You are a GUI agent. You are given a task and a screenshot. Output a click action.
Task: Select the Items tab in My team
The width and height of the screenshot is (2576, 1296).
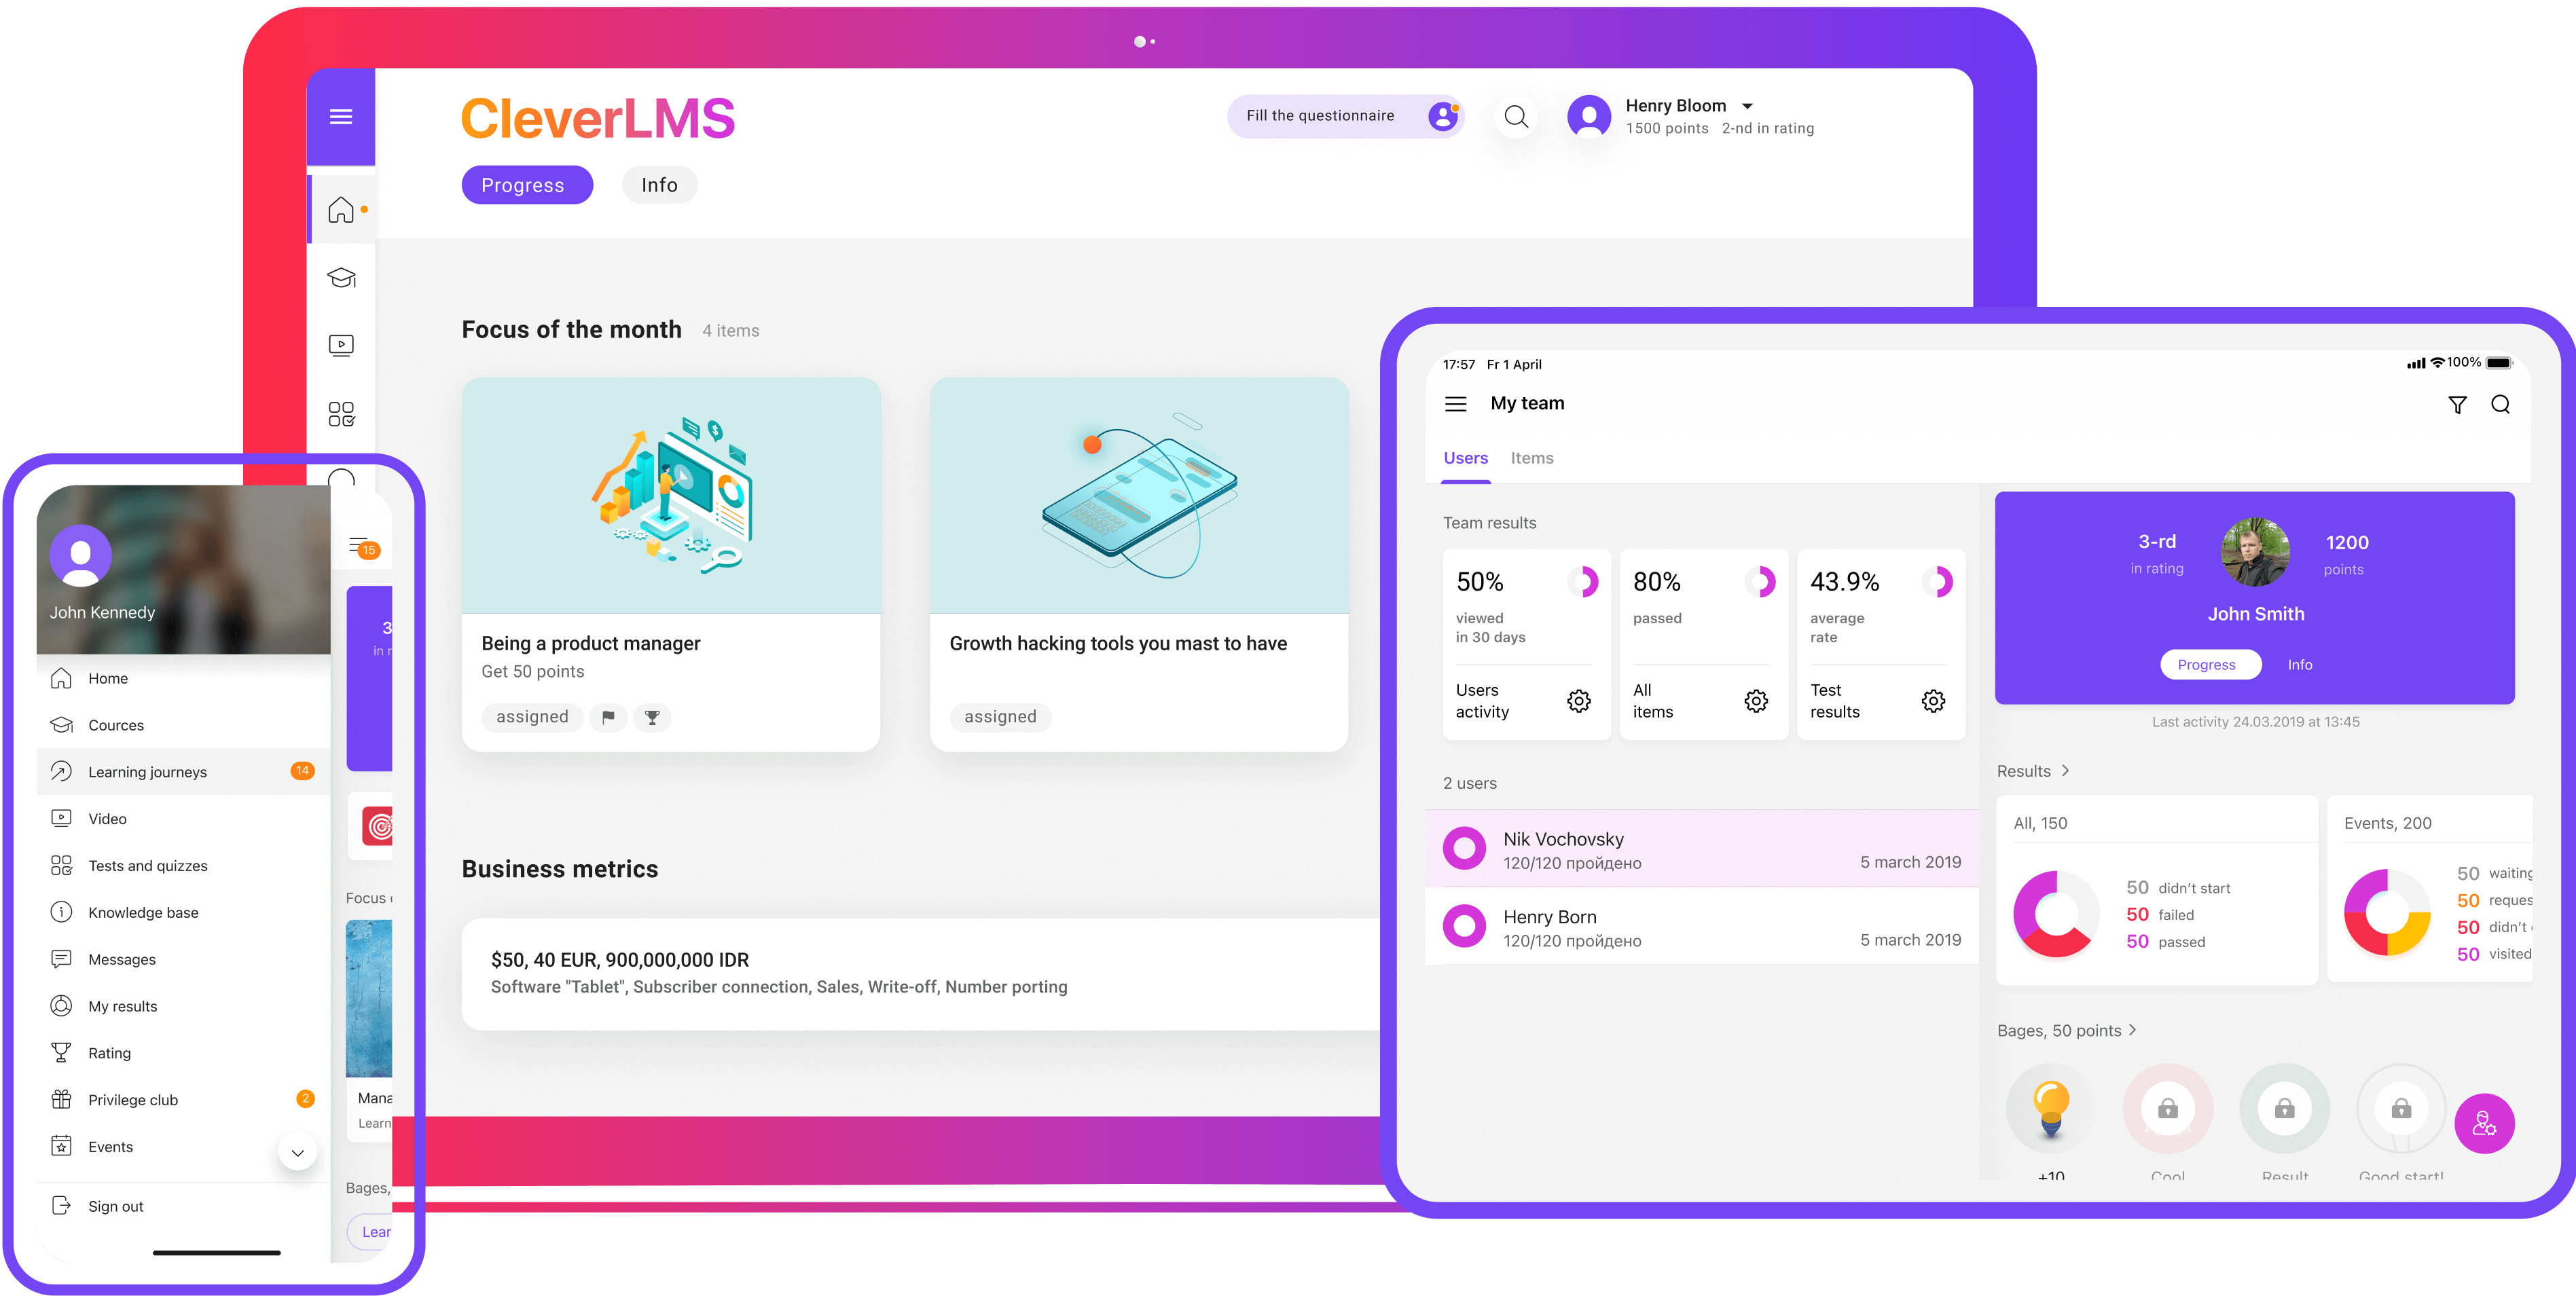(x=1533, y=458)
